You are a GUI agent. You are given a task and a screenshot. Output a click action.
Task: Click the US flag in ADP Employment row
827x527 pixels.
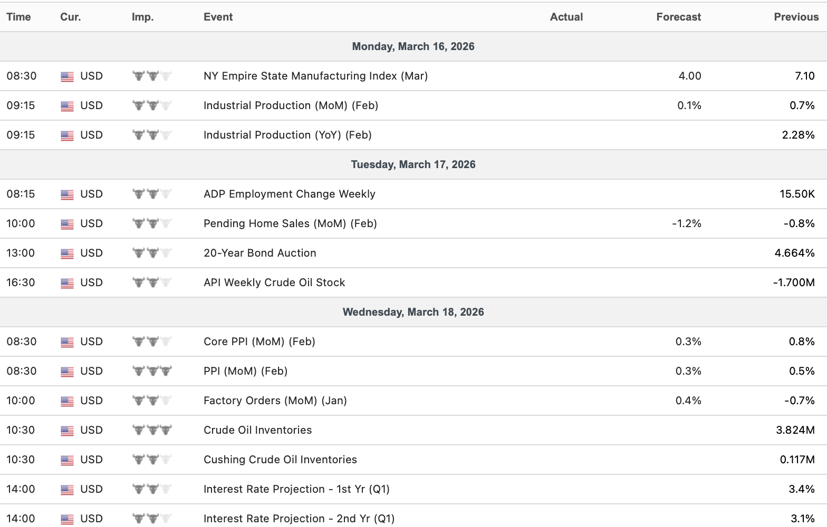pos(67,194)
